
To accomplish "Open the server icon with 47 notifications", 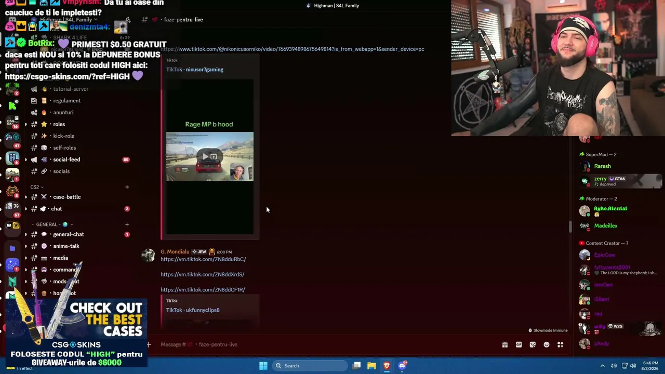I will 12,140.
